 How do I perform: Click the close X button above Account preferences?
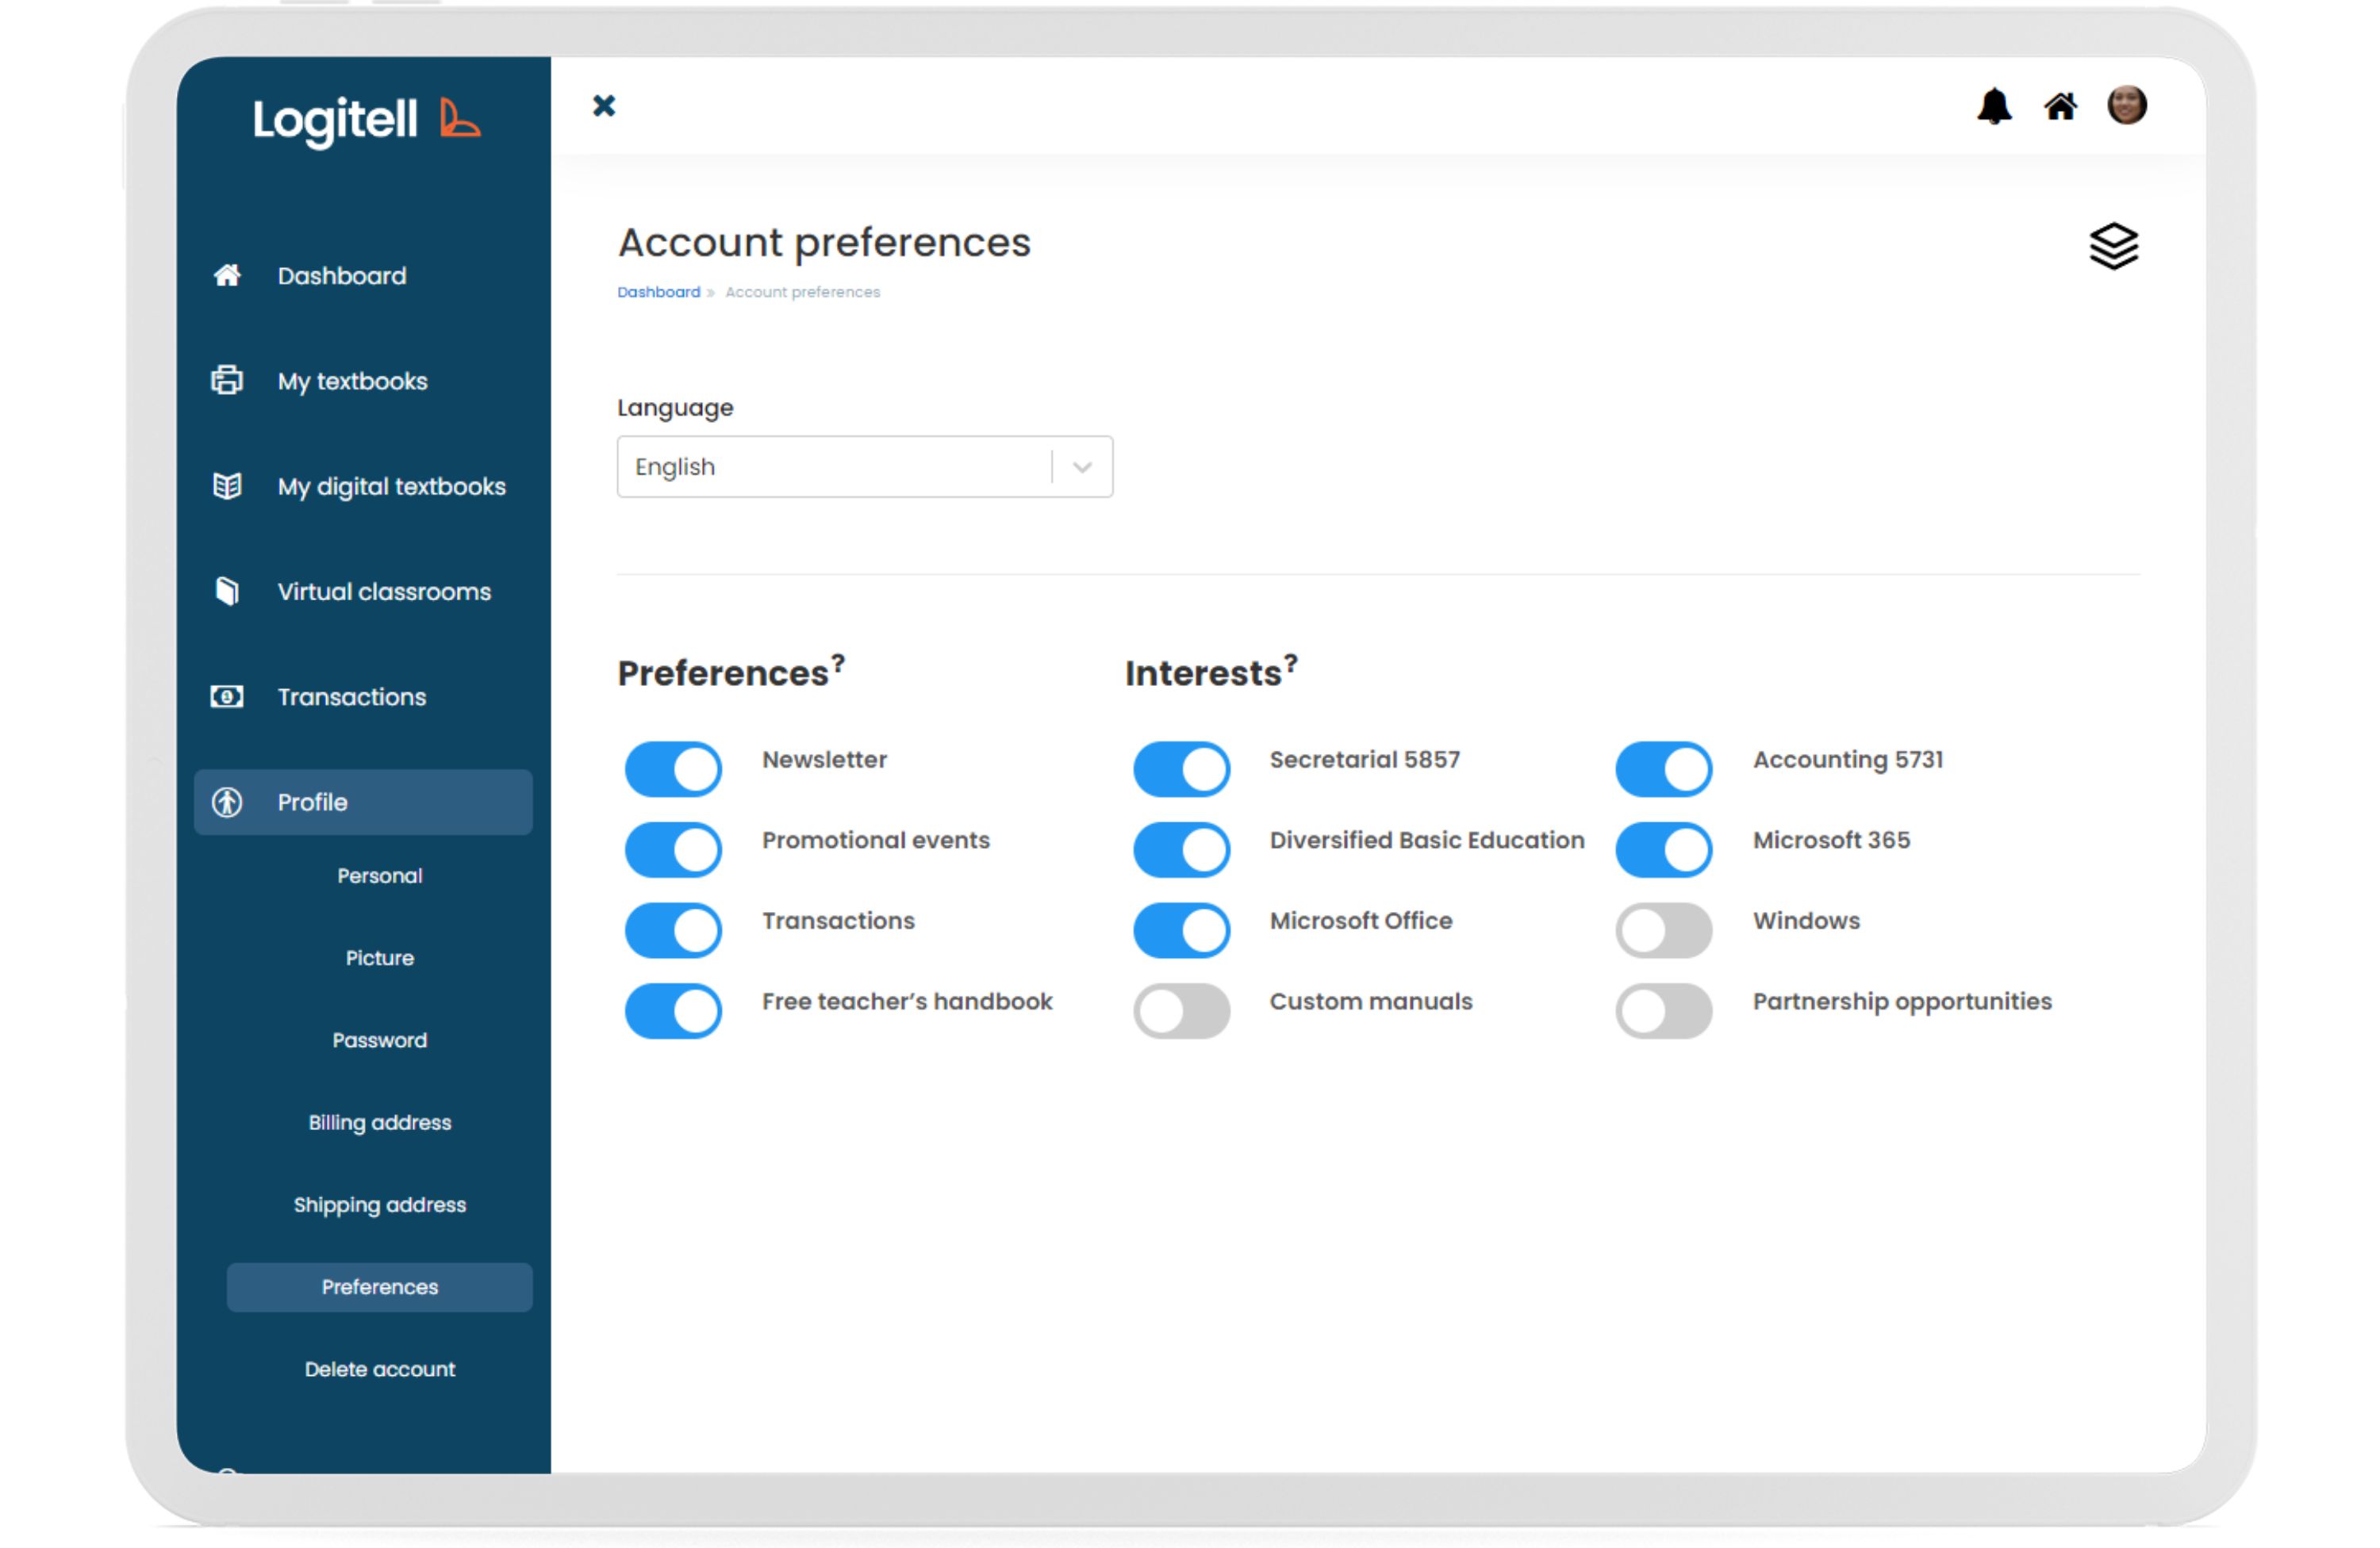pyautogui.click(x=603, y=106)
